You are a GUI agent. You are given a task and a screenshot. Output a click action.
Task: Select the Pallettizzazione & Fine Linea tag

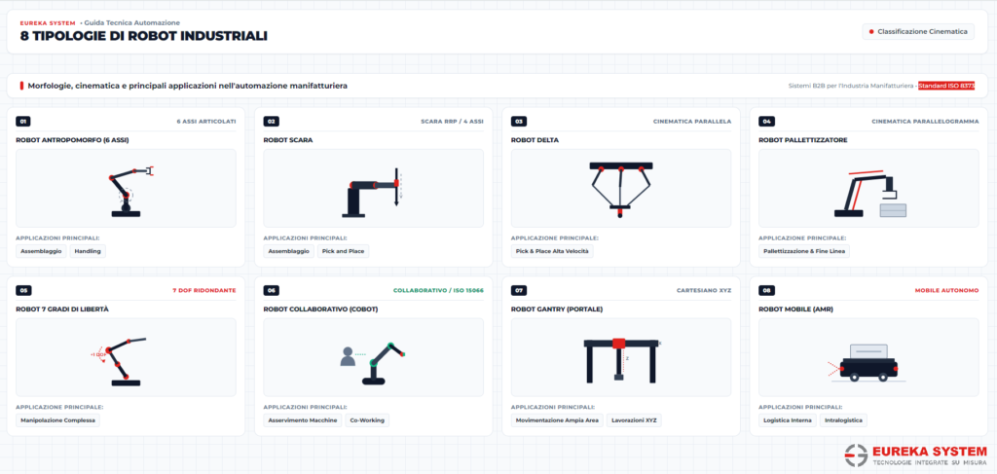coord(804,251)
